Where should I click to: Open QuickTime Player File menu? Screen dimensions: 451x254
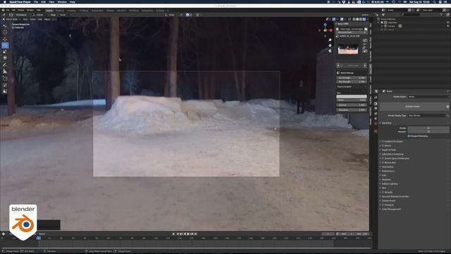coord(36,1)
